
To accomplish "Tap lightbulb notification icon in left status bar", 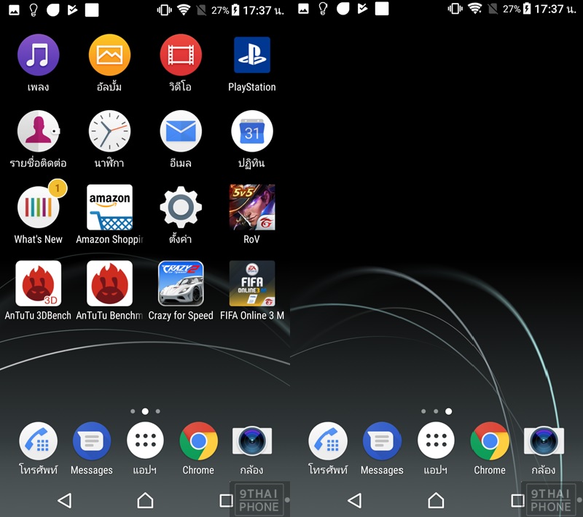I will click(34, 10).
